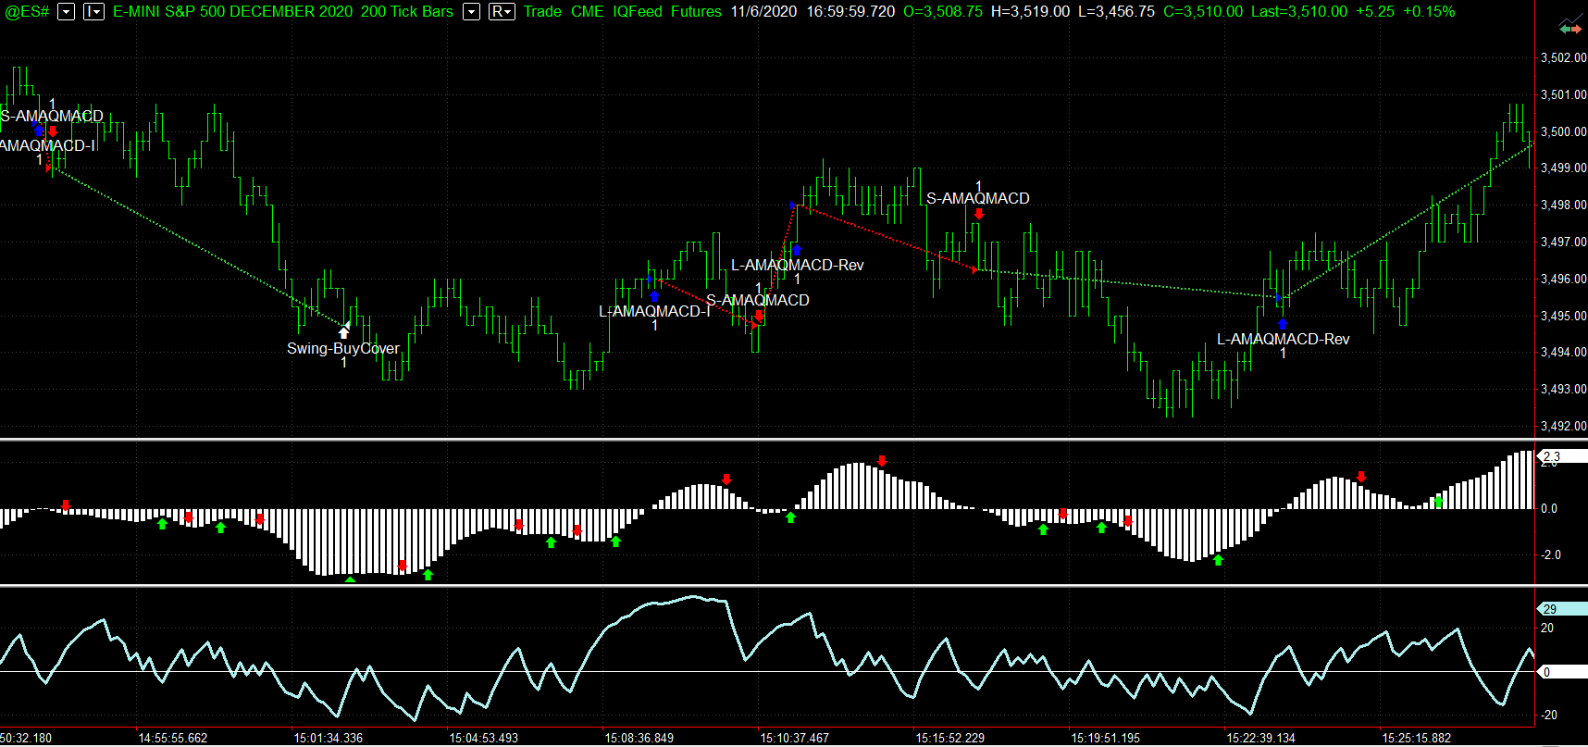Image resolution: width=1588 pixels, height=747 pixels.
Task: Click the 2.3 MACD value tag
Action: 1560,456
